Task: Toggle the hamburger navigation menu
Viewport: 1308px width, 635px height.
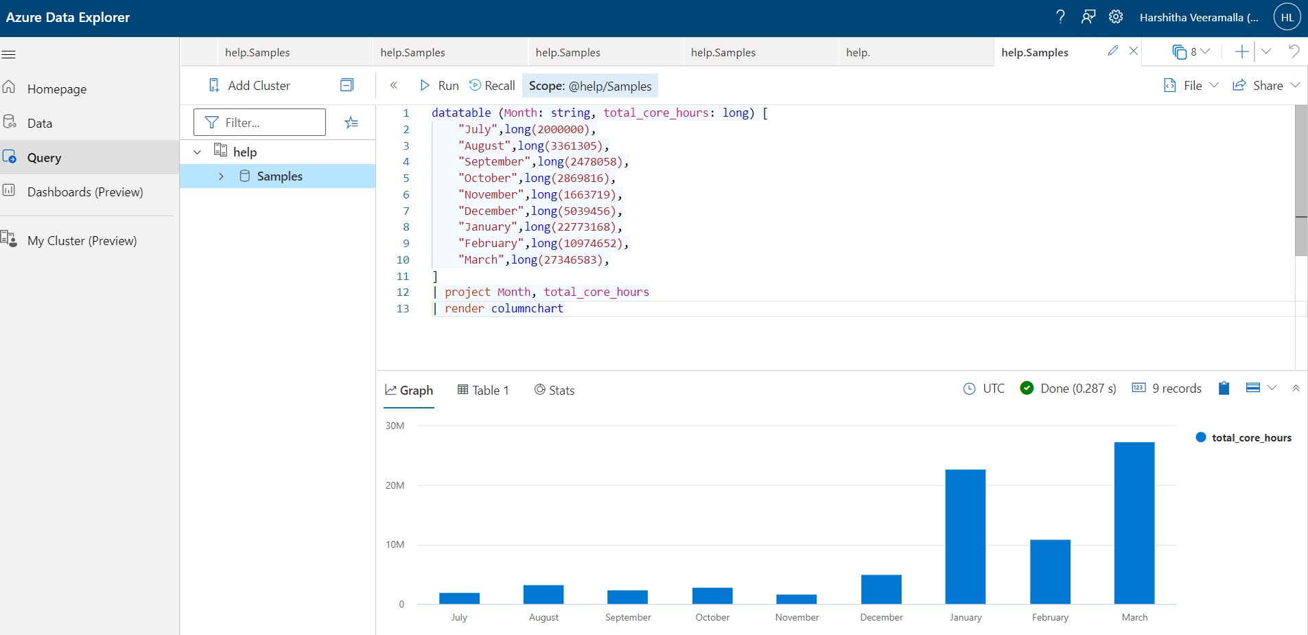Action: (x=9, y=54)
